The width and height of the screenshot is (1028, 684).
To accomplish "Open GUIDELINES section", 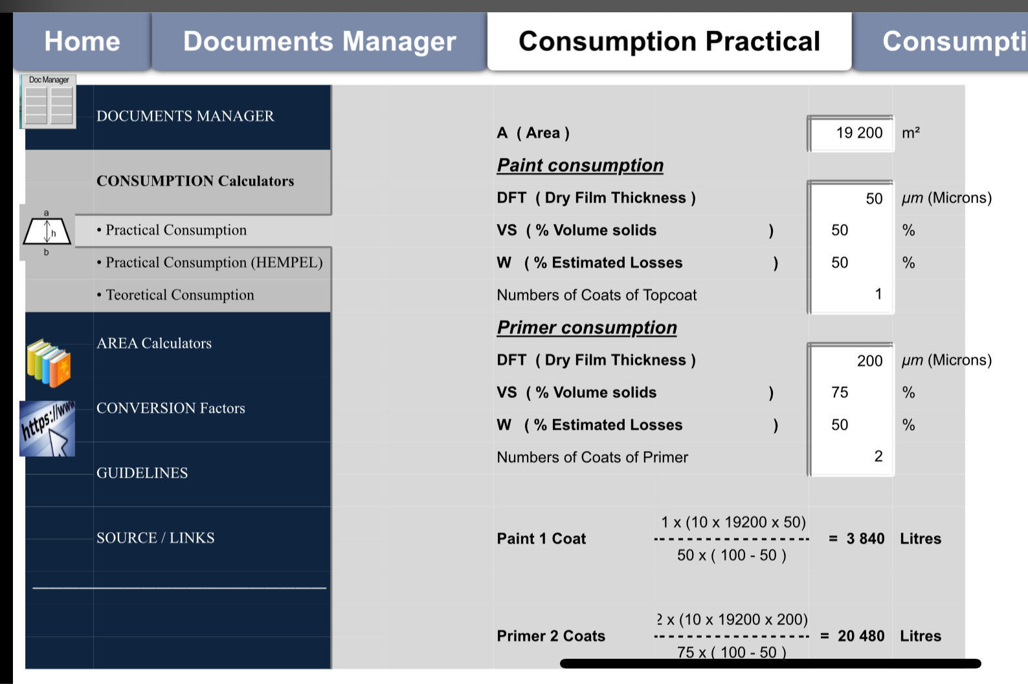I will [142, 473].
